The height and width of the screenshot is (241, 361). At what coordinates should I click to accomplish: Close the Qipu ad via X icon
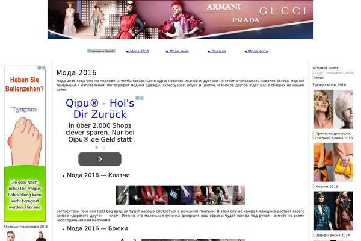click(x=142, y=98)
